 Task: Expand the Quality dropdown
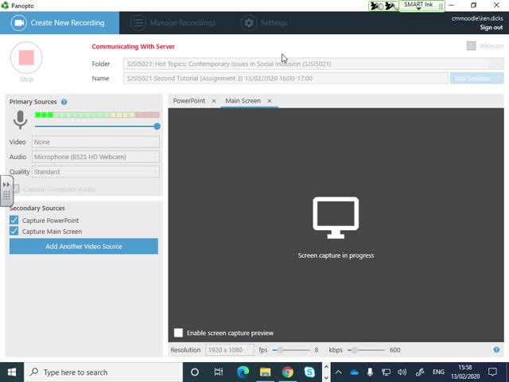[x=95, y=172]
